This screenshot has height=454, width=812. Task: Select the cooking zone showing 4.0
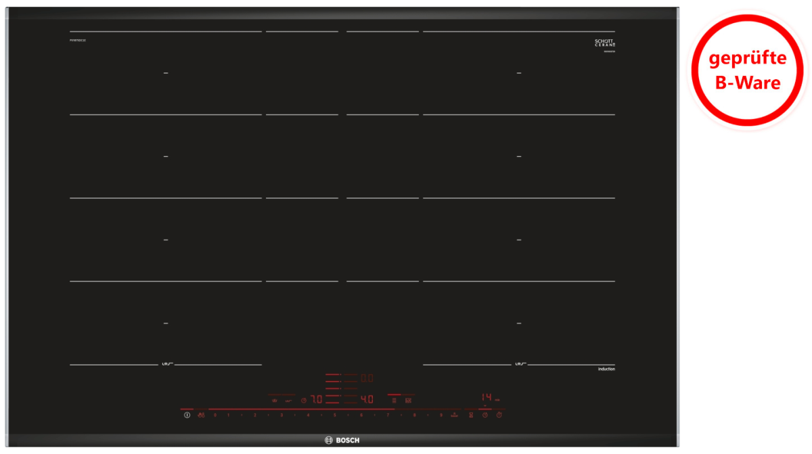(367, 399)
